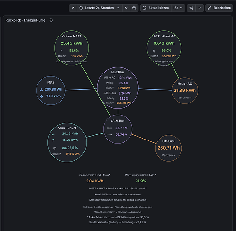Viewport: 236px width, 231px height.
Task: Click the '19.16 kWh' WR to AC value
Action: 125,78
